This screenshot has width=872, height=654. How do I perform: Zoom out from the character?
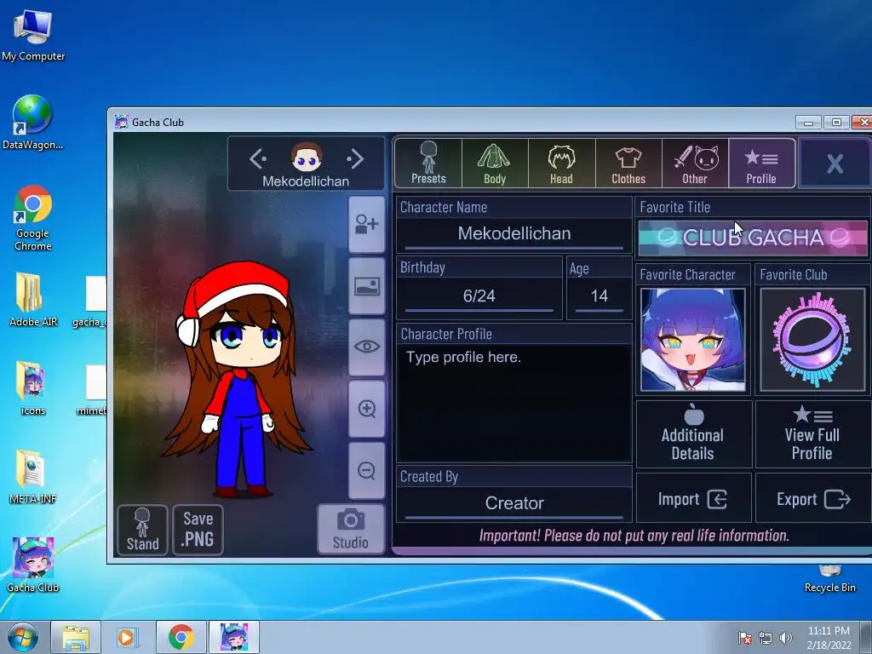click(x=366, y=470)
